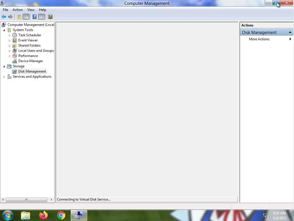Expand Services and Applications node

4,77
